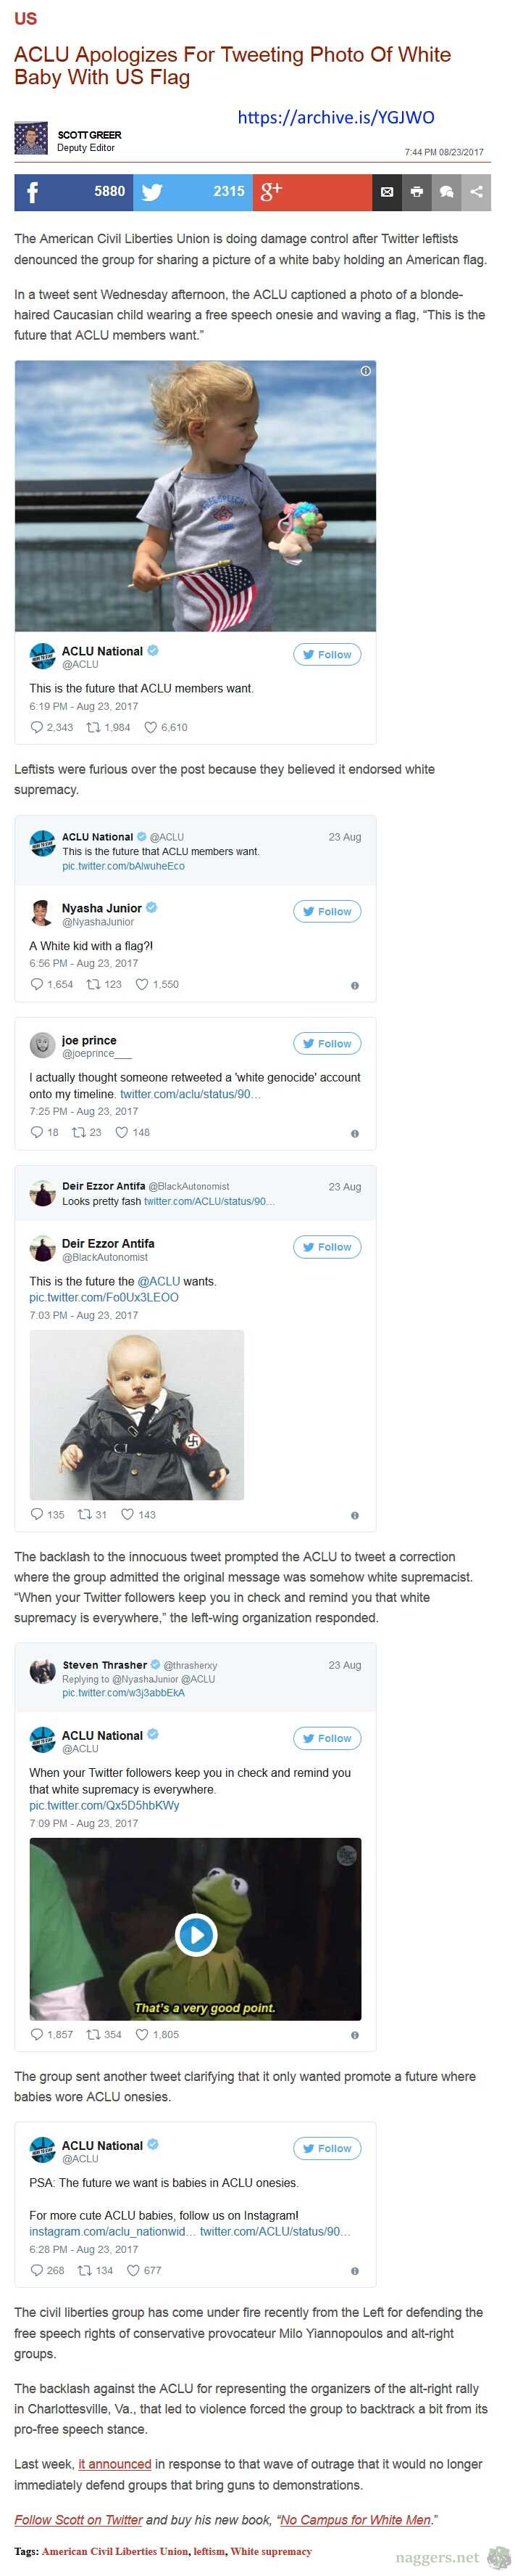This screenshot has height=2576, width=523.
Task: Email this article with envelope icon
Action: tap(388, 192)
